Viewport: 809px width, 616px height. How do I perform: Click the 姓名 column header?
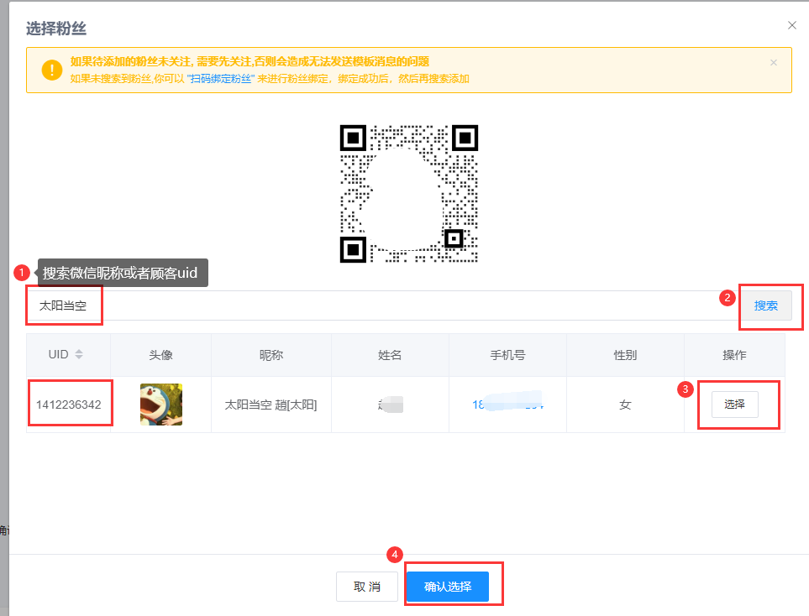[390, 355]
